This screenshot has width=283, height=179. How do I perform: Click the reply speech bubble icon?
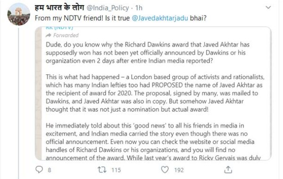[39, 170]
